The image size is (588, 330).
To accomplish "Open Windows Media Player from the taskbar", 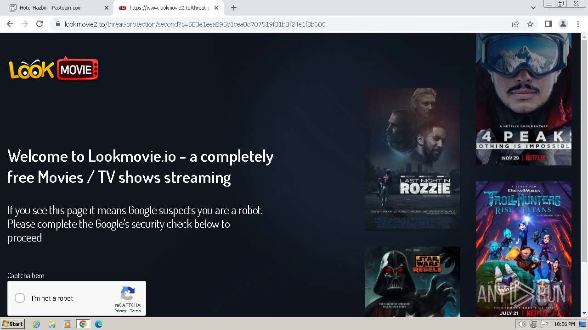I will (x=68, y=324).
